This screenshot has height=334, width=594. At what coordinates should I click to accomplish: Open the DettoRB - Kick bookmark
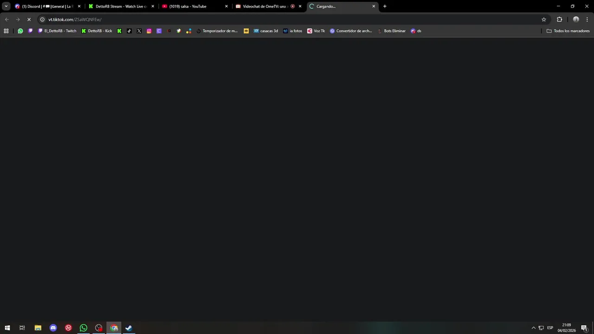97,31
